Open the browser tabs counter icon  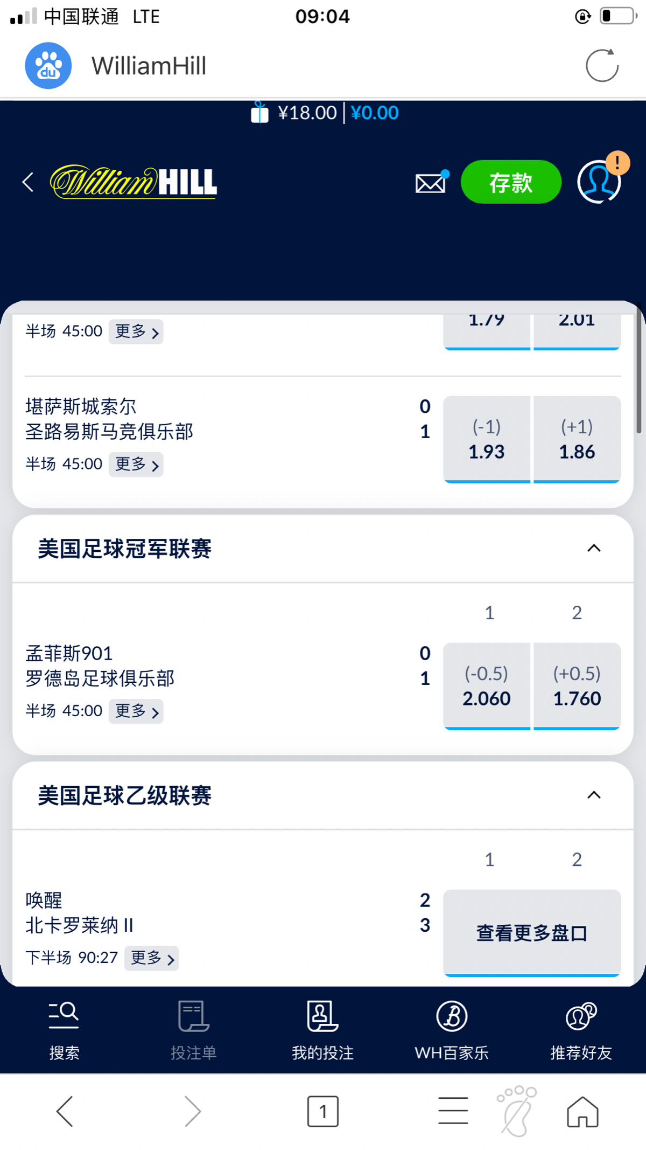(323, 1111)
